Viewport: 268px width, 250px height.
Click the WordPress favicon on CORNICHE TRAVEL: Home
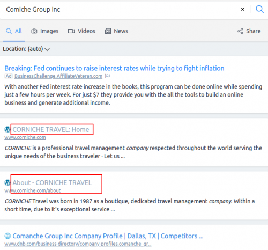tap(8, 129)
